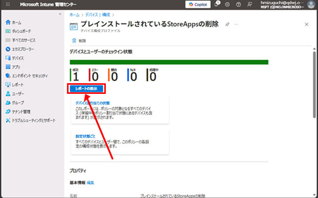Pin this profile blade
The width and height of the screenshot is (318, 198).
coord(228,24)
